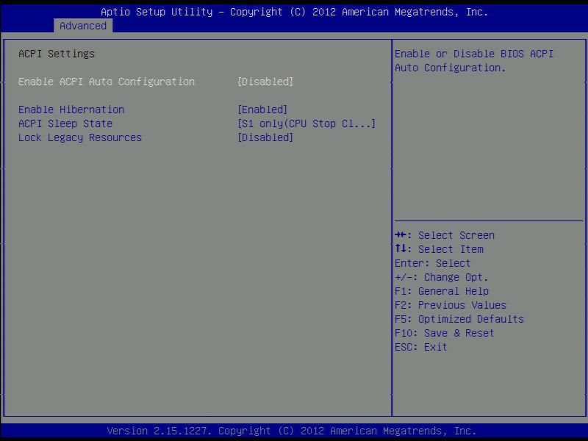Select the Enable Hibernation option label
588x441 pixels.
tap(71, 110)
